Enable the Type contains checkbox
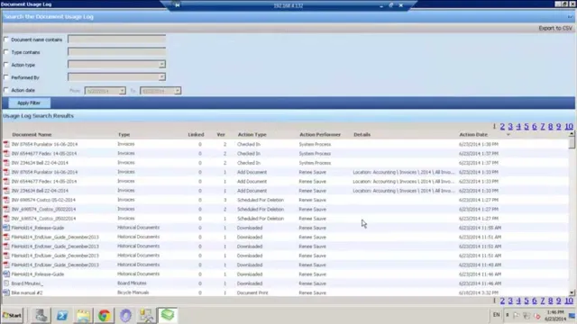Screen dimensions: 577x324 click(6, 52)
